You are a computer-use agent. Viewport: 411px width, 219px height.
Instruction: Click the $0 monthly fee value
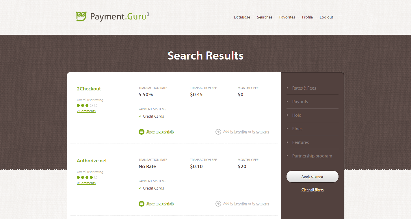click(x=241, y=94)
